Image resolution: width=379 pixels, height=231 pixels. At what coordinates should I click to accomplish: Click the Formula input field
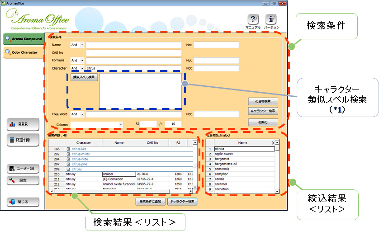tap(134, 61)
